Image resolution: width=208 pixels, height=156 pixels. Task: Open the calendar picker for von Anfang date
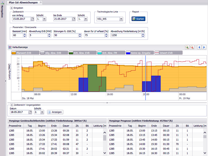pyautogui.click(x=32, y=19)
